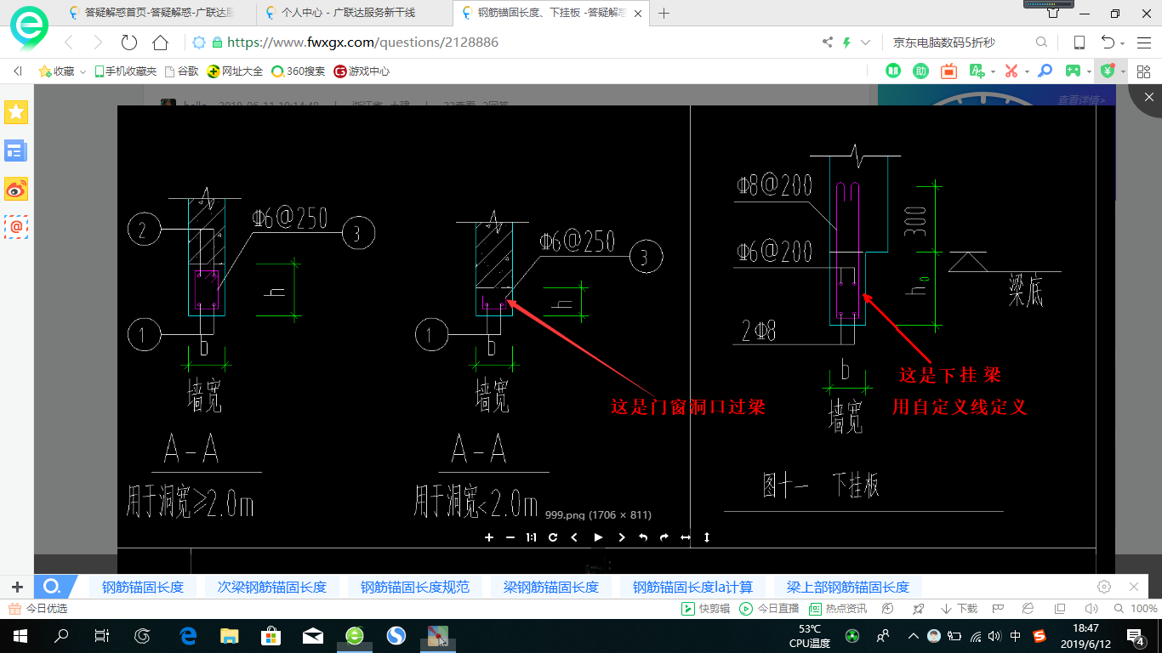1162x653 pixels.
Task: Click the viewer refresh/reset rotation icon
Action: pyautogui.click(x=553, y=537)
